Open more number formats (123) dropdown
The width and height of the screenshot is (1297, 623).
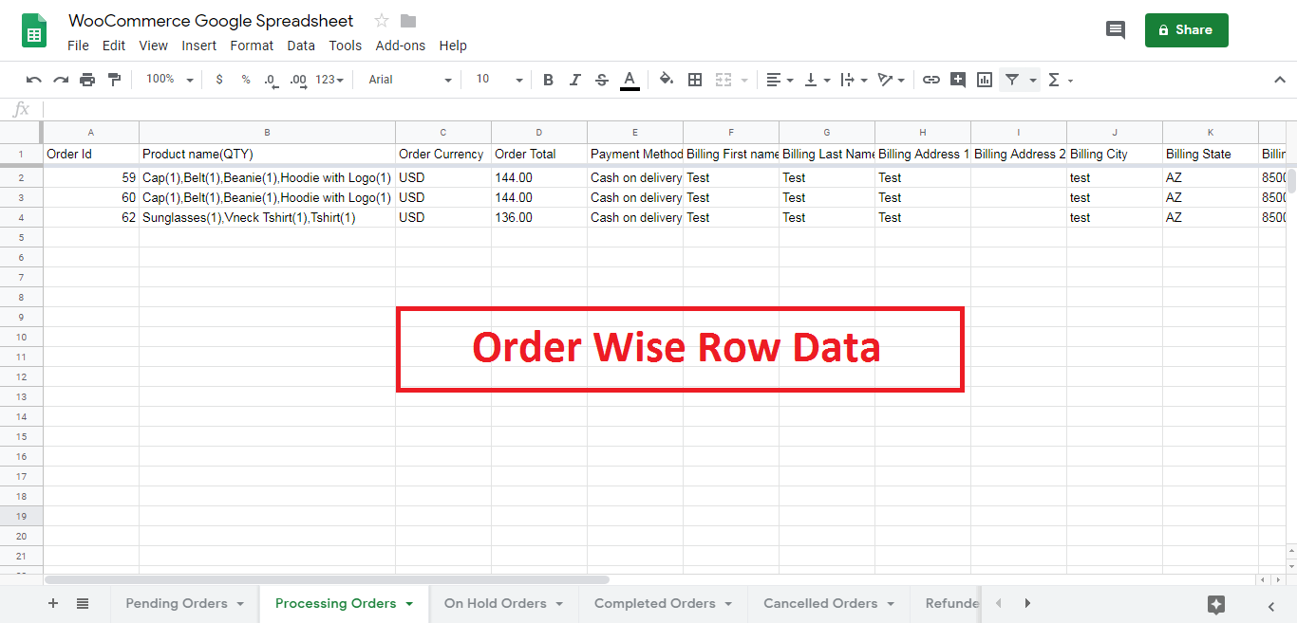coord(330,80)
